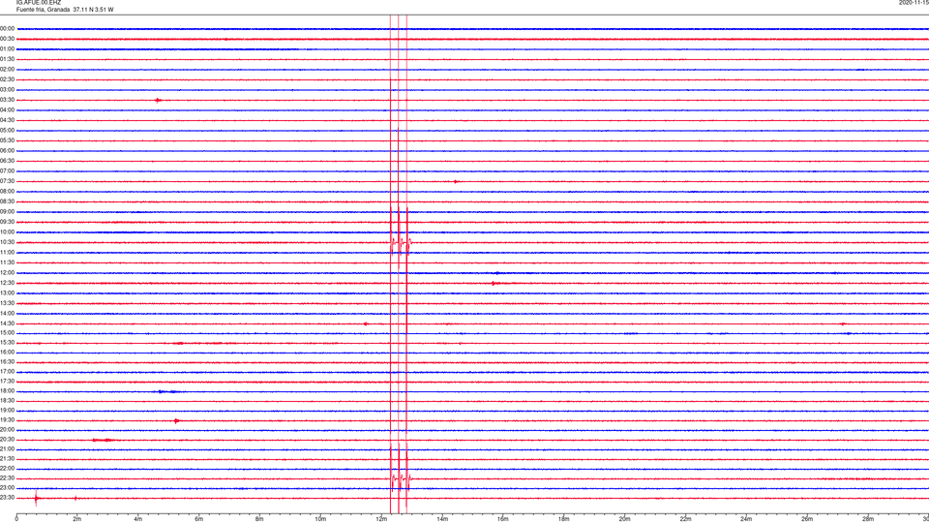This screenshot has width=929, height=523.
Task: Click the 13:00 time label
Action: point(7,292)
